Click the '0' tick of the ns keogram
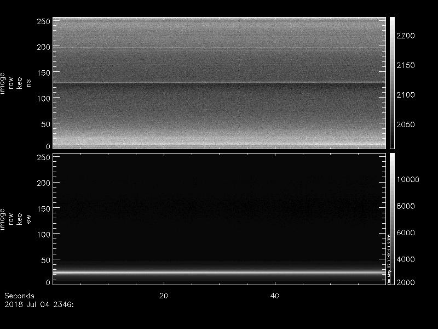 point(48,146)
